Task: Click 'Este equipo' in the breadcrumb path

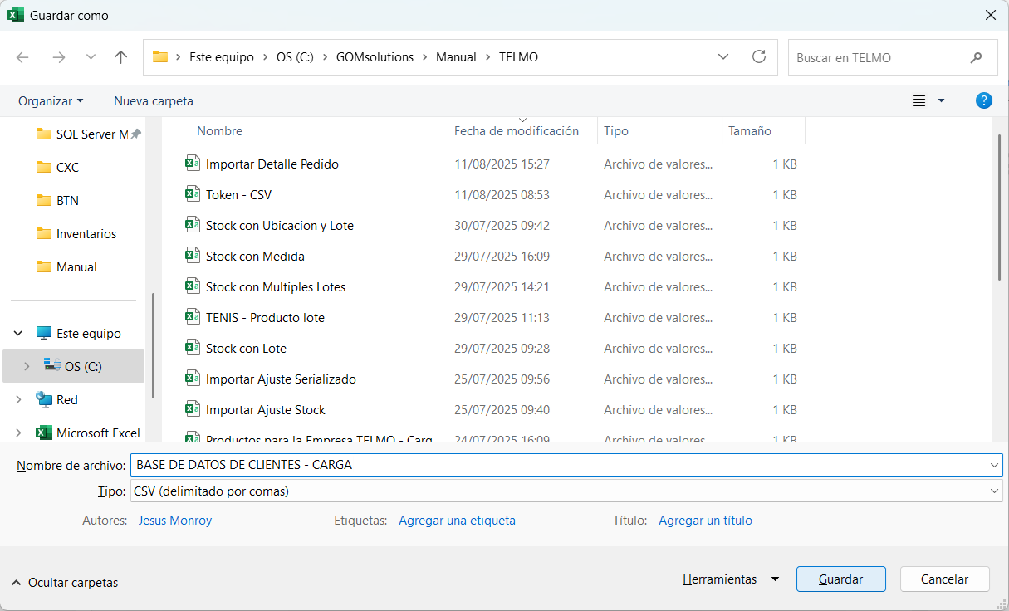Action: click(x=221, y=56)
